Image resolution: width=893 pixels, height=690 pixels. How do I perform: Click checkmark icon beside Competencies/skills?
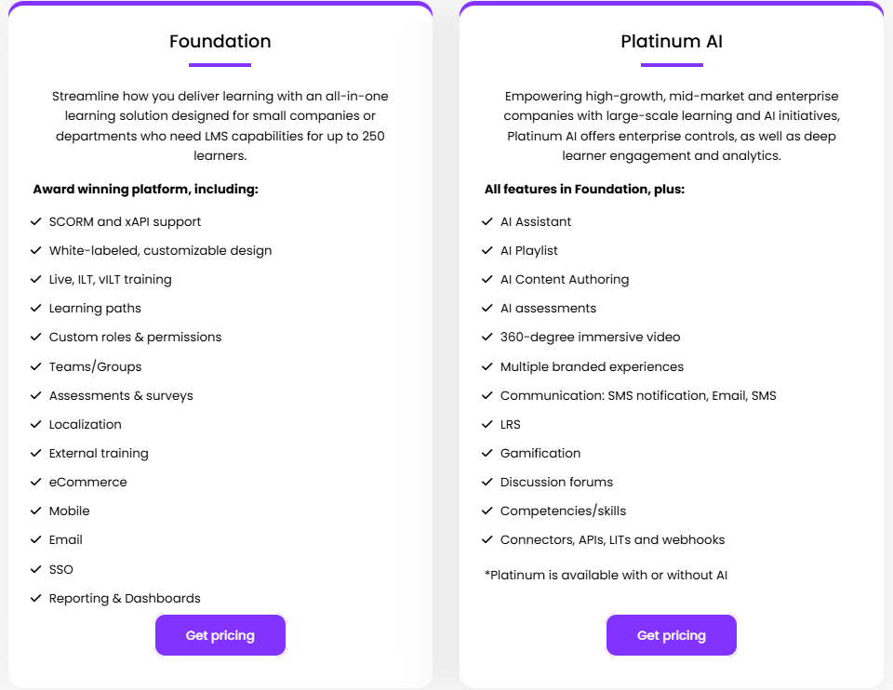pyautogui.click(x=487, y=511)
